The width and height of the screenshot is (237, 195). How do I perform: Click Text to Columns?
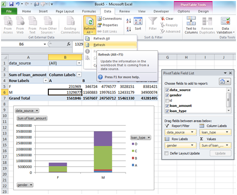191,25
